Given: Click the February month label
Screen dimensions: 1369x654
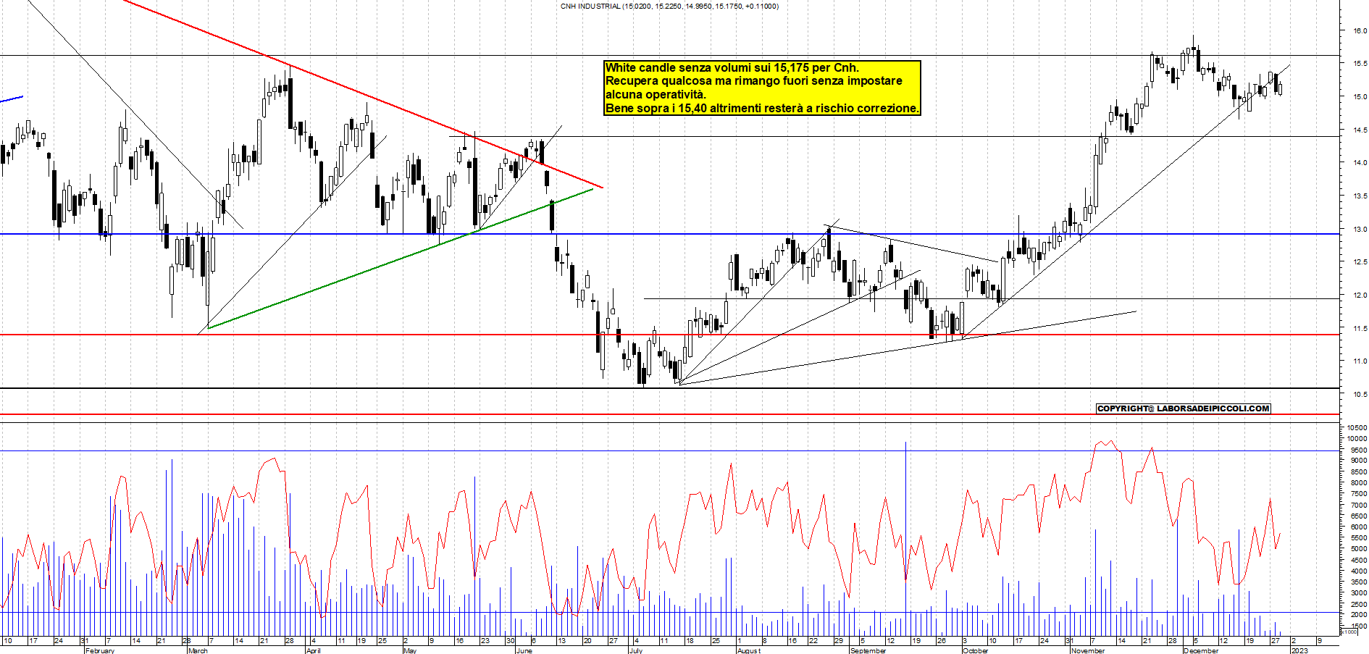Looking at the screenshot, I should [x=99, y=650].
